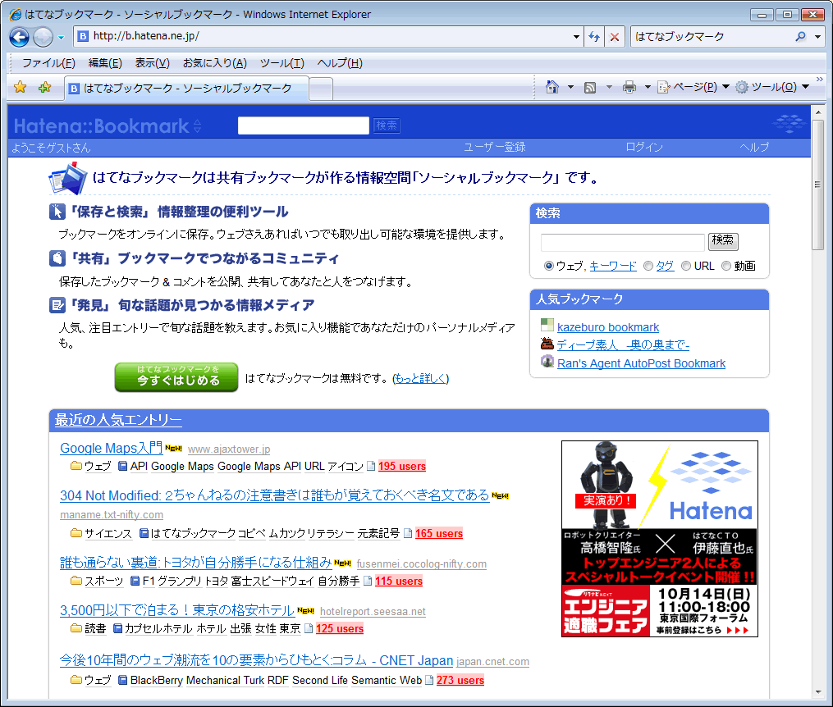
Task: Open the ページ(P) dropdown menu
Action: tap(693, 87)
